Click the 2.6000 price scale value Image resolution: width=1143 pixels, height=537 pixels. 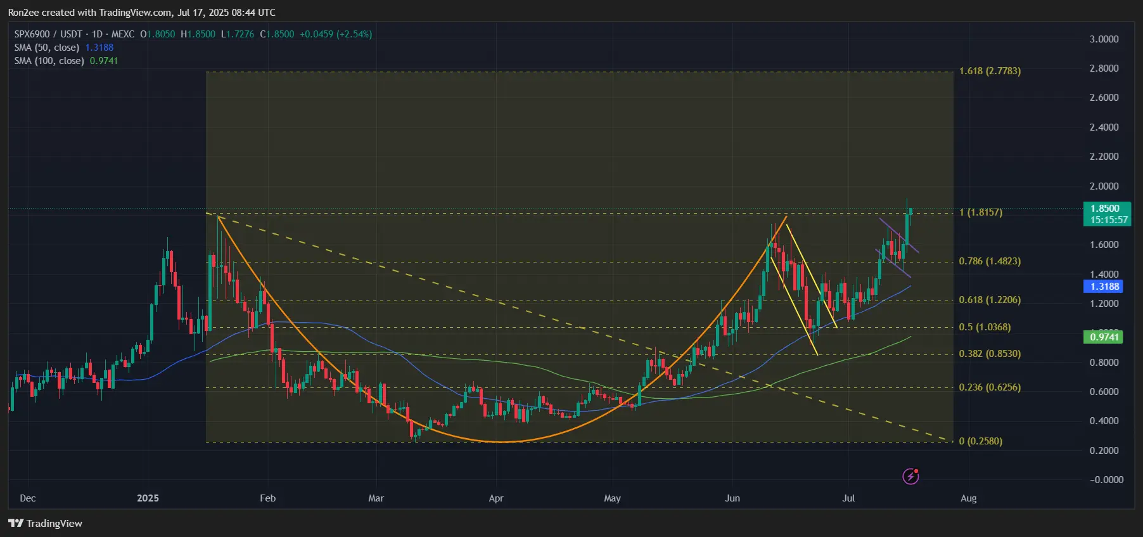click(1104, 98)
